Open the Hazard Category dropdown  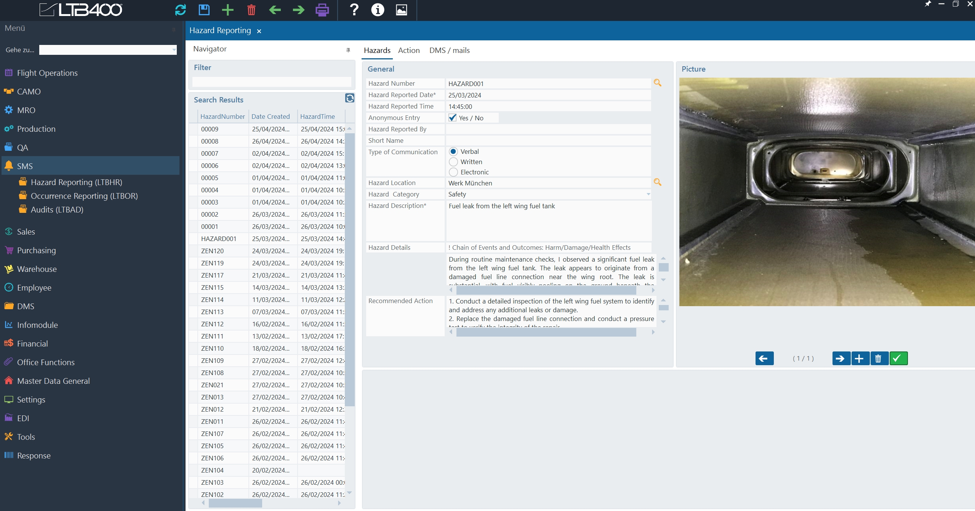[x=648, y=194]
